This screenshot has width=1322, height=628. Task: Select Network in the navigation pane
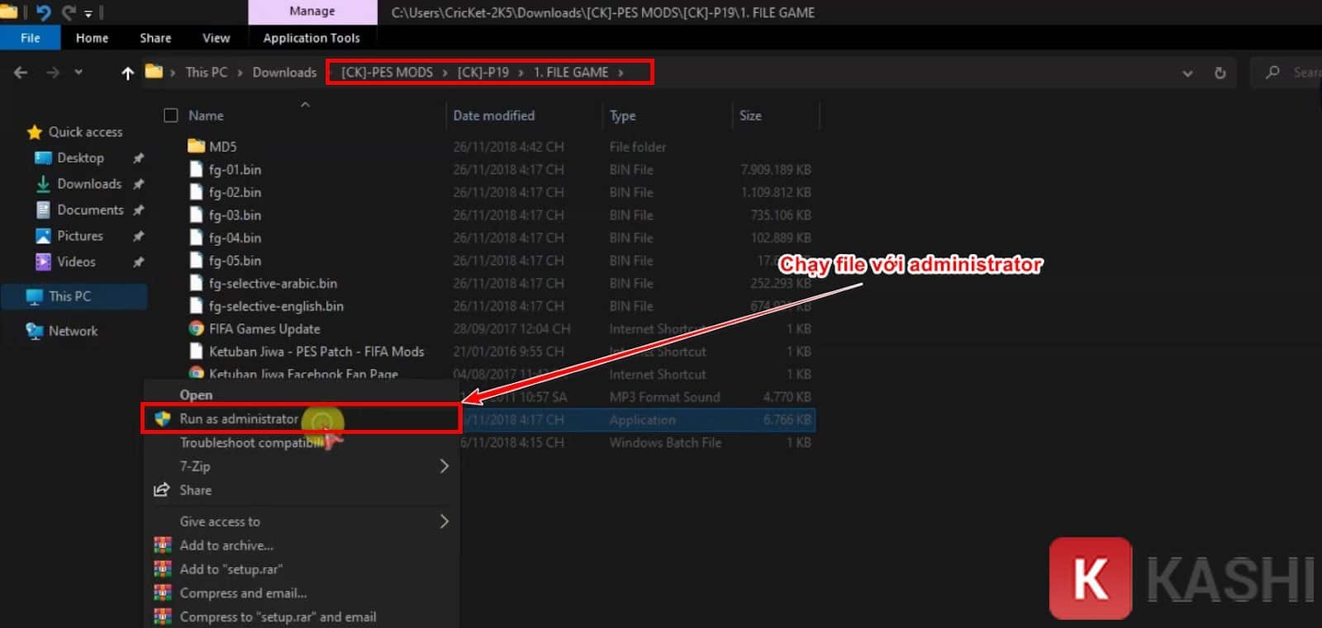pos(73,331)
